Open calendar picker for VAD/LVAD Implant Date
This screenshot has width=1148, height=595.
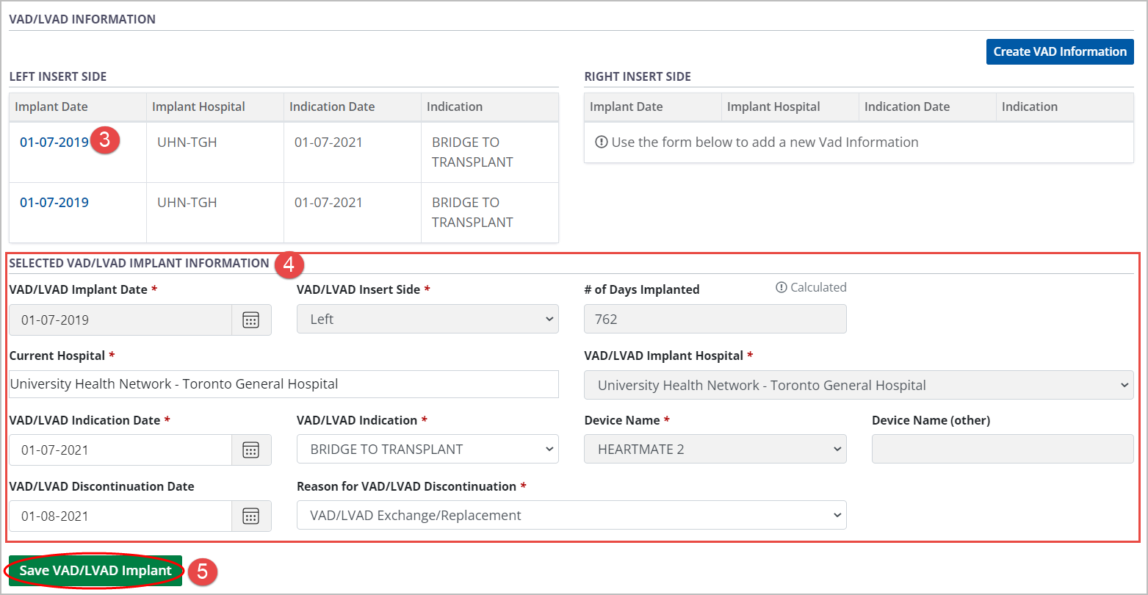pyautogui.click(x=251, y=320)
